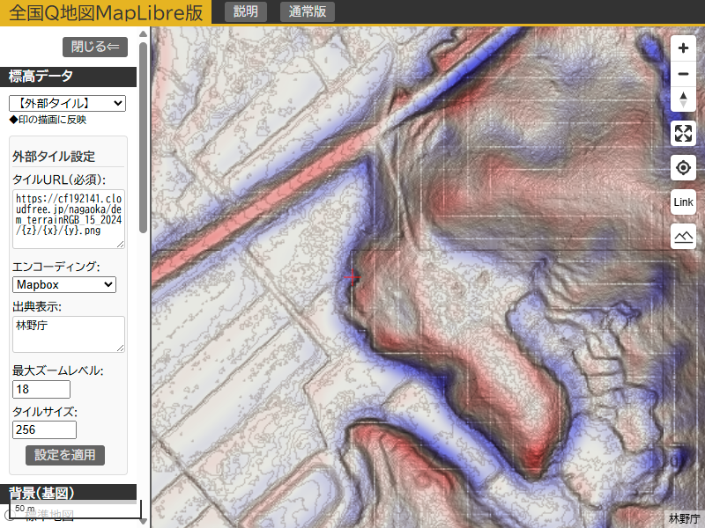Enter fullscreen mode with the expand icon
Viewport: 705px width, 528px height.
tap(683, 134)
